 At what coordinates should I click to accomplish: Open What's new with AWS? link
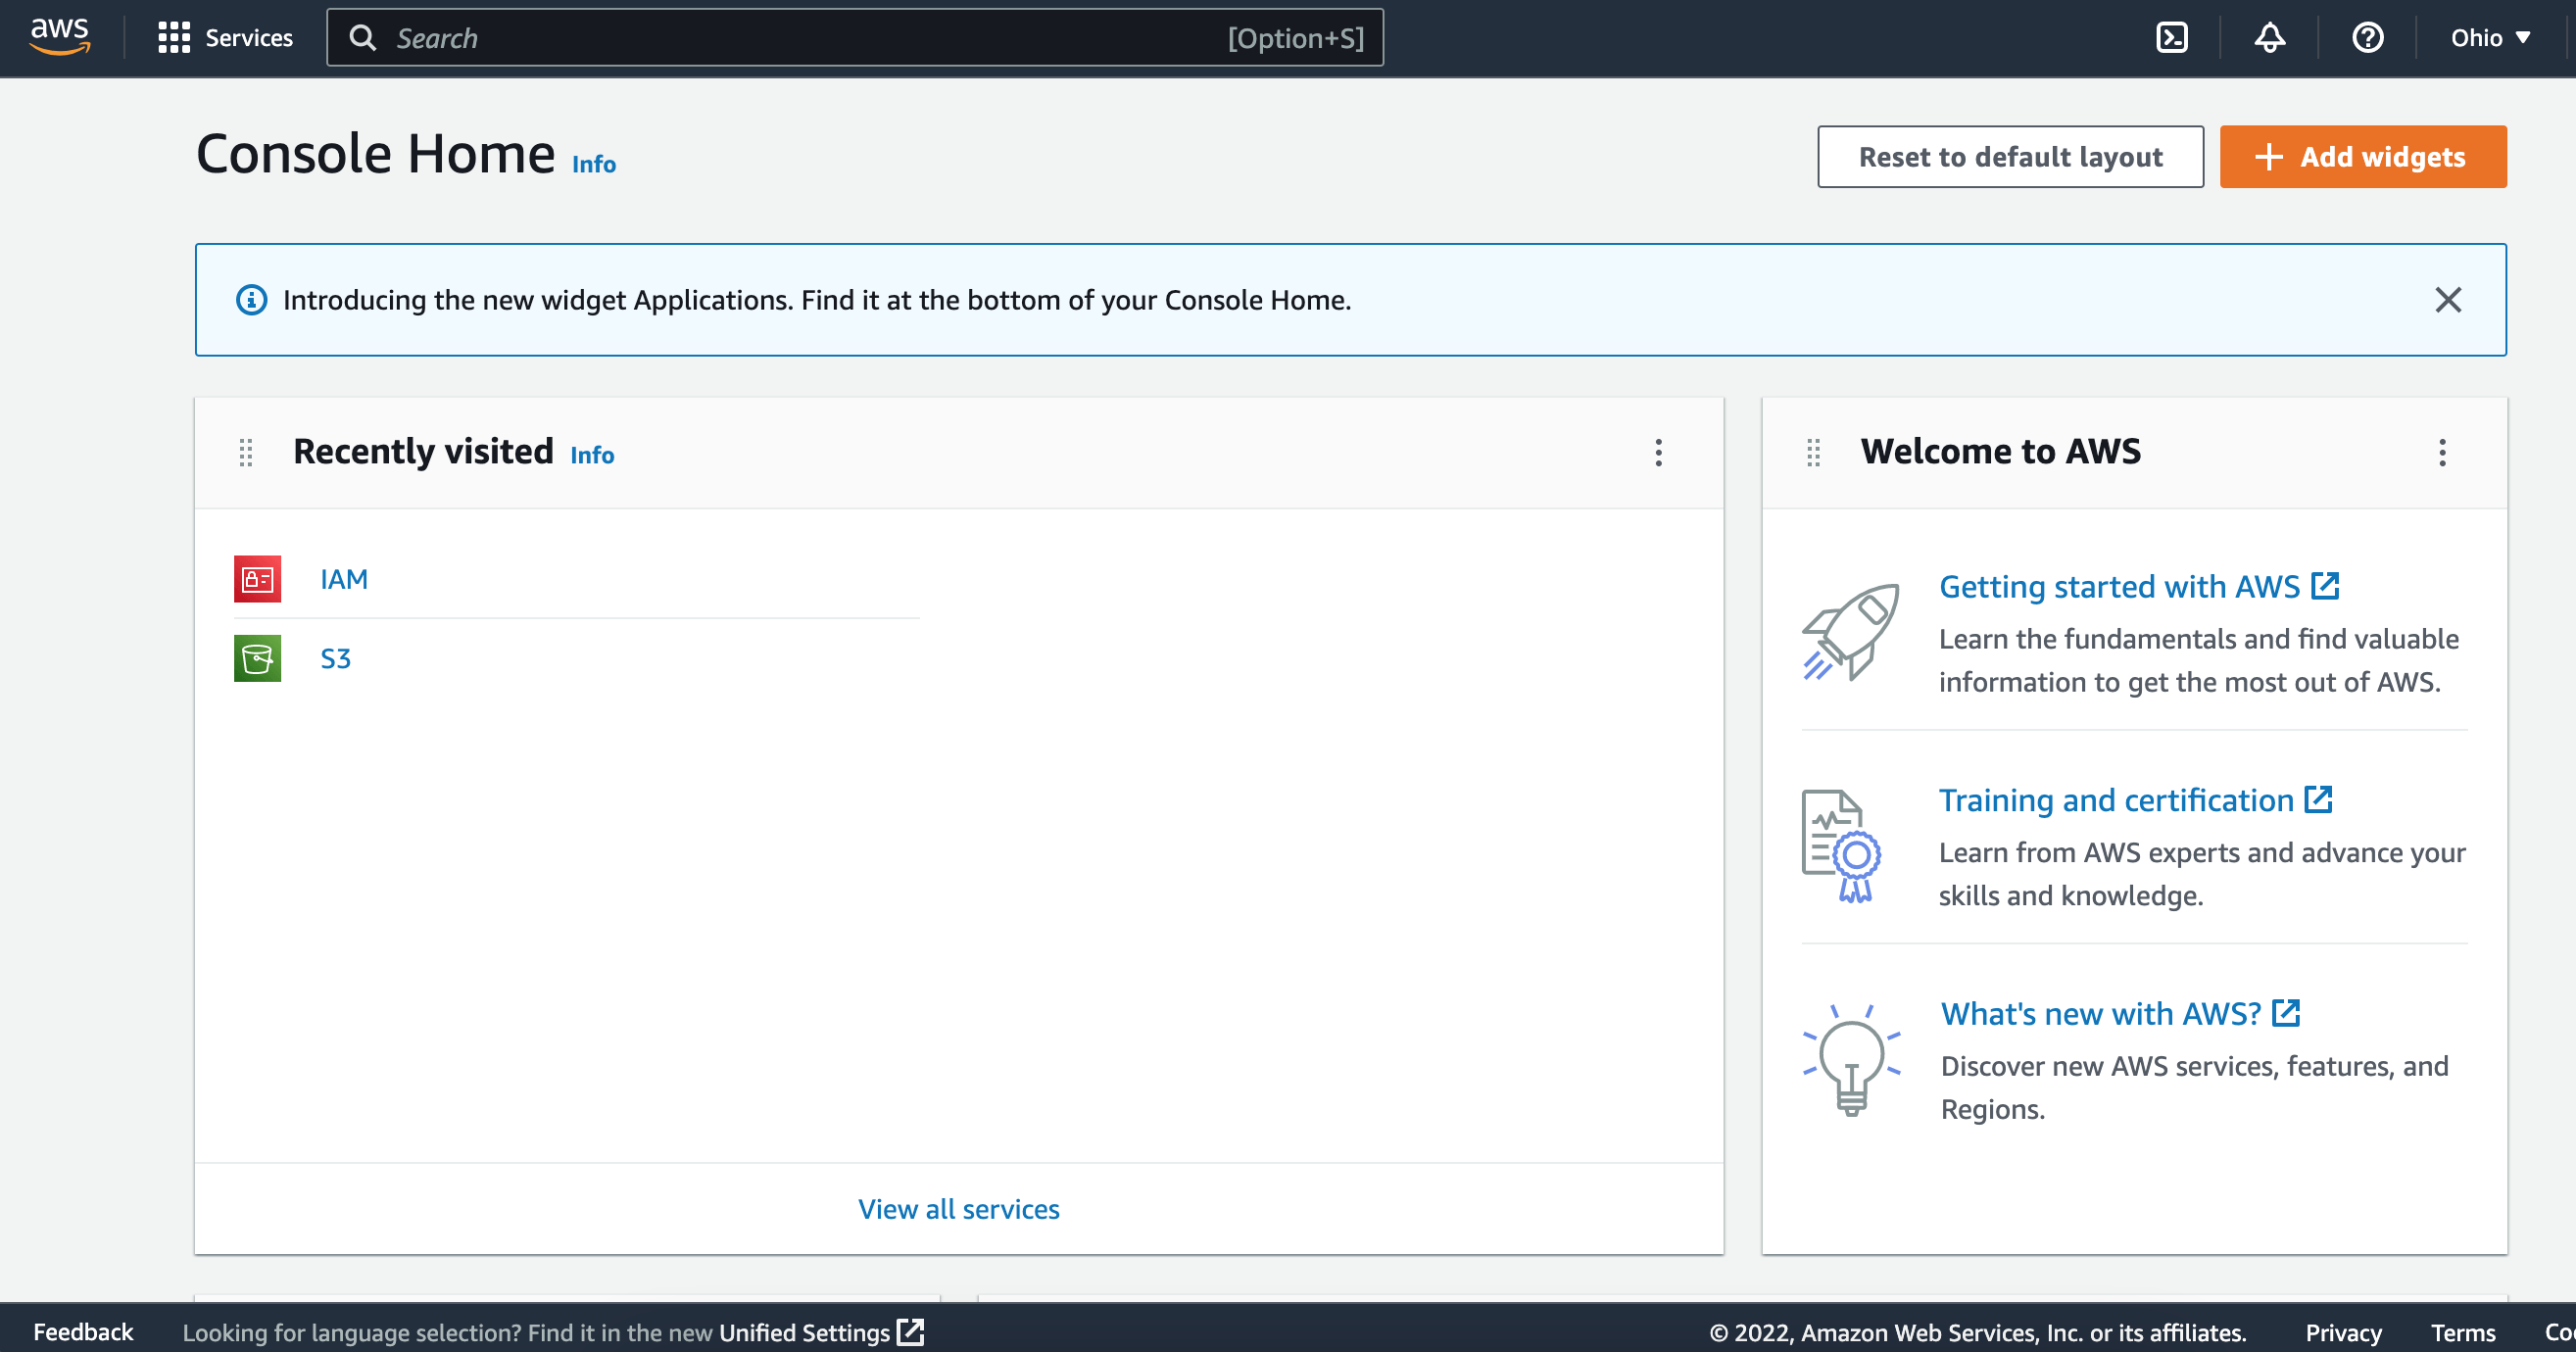[2120, 1013]
